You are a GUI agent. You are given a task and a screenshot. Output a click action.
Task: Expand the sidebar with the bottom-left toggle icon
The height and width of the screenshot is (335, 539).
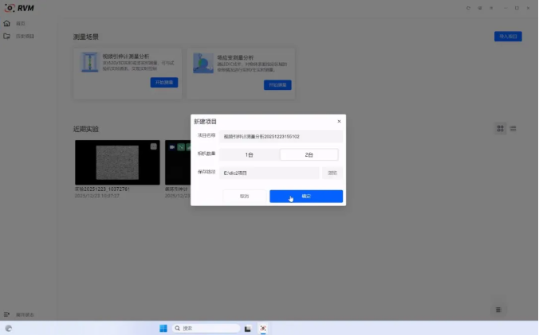6,314
